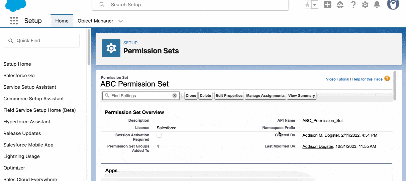The height and width of the screenshot is (181, 406).
Task: Click the SETUP breadcrumb label
Action: point(130,43)
